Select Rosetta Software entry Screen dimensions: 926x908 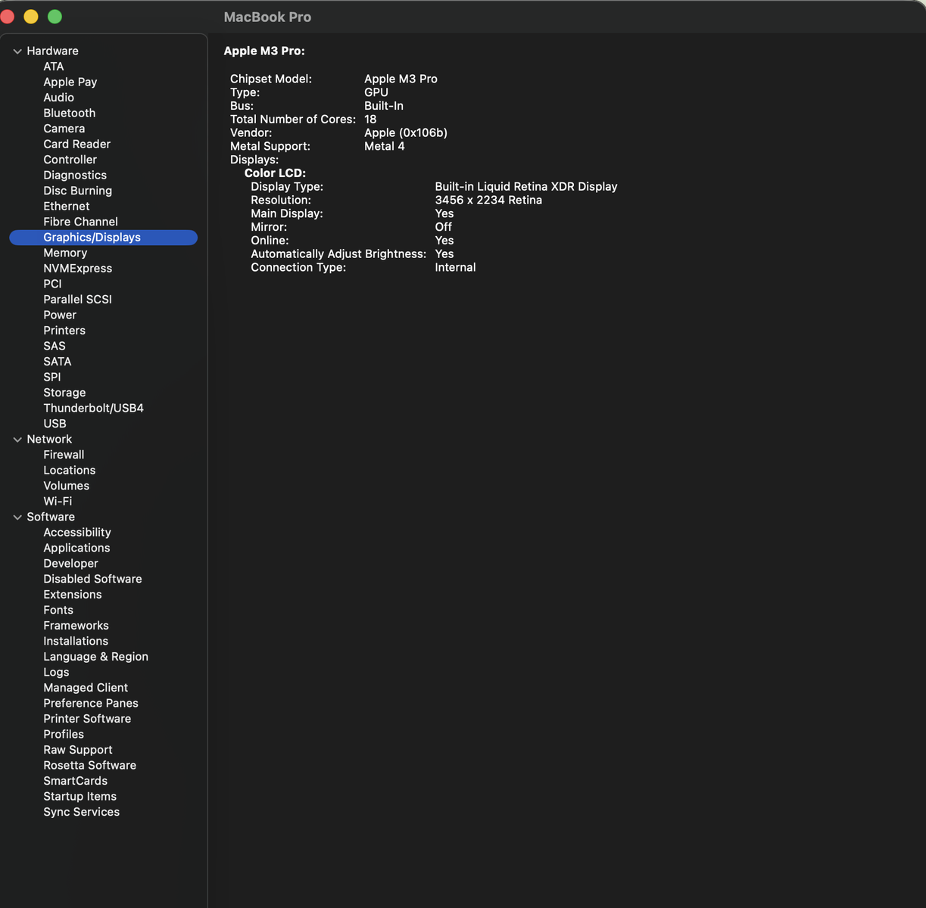pos(90,765)
